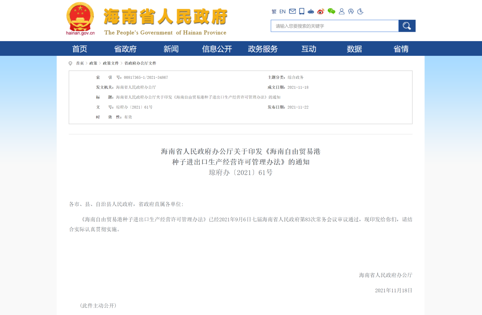Open the 省政府 navigation menu
The image size is (482, 315).
[125, 49]
